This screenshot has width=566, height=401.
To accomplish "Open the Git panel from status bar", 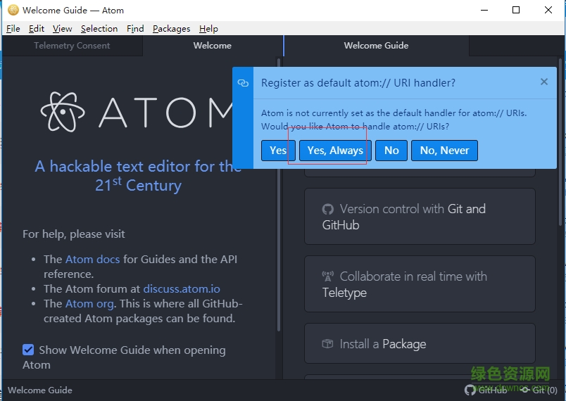I will (539, 390).
